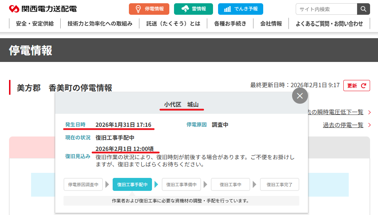The image size is (378, 215).
Task: Click the 復旧工事中 stage marker
Action: point(230,184)
